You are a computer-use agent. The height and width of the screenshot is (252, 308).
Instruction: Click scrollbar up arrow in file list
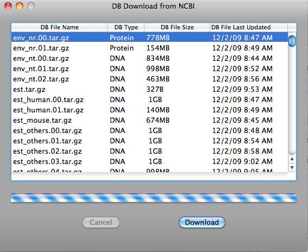click(x=292, y=159)
